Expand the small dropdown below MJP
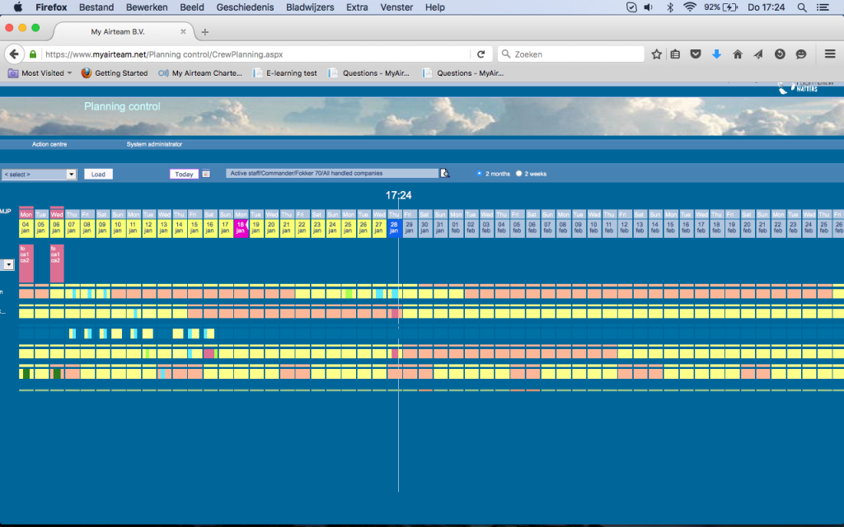 coord(9,265)
